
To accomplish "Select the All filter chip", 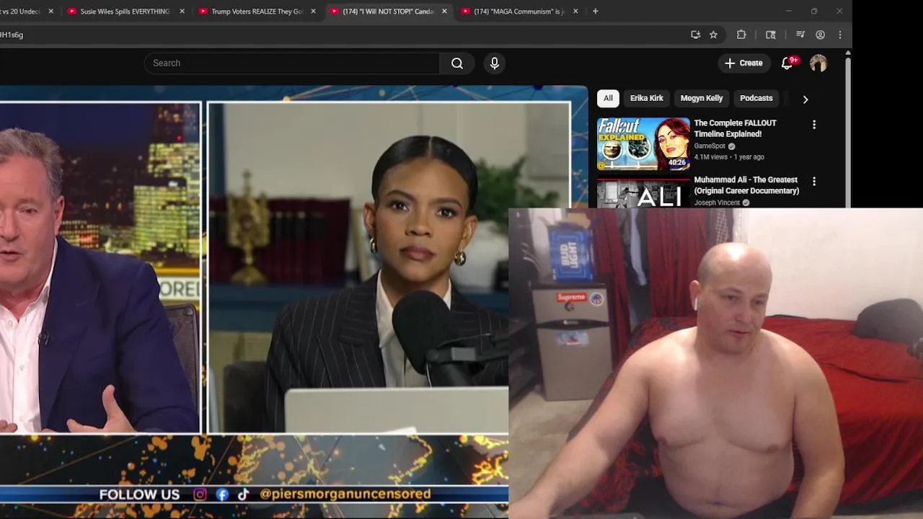I will [x=608, y=98].
